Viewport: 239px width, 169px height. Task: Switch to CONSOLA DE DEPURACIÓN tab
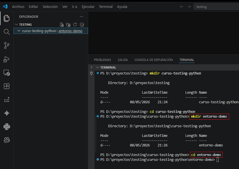(x=154, y=60)
